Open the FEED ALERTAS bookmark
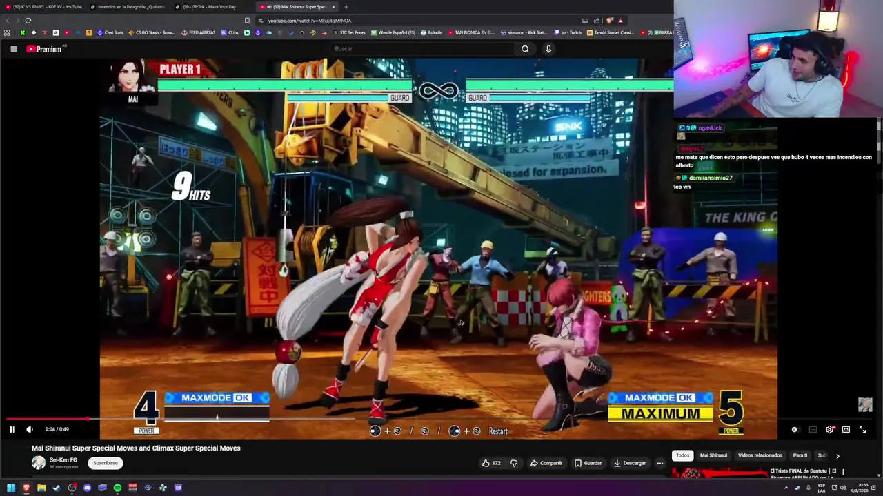 tap(198, 32)
